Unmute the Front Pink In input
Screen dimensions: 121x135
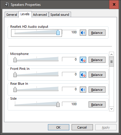(83, 75)
